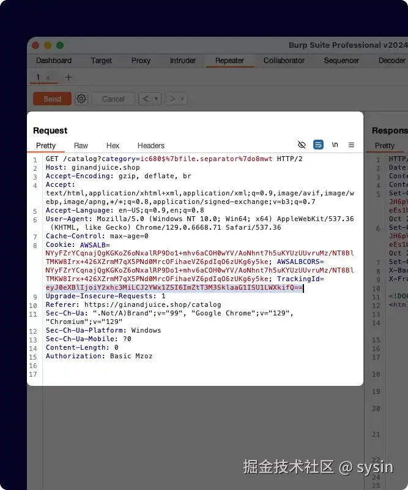Click the Sec-Ch-Ua-Platform: Windows line
This screenshot has height=490, width=408.
coord(103,330)
